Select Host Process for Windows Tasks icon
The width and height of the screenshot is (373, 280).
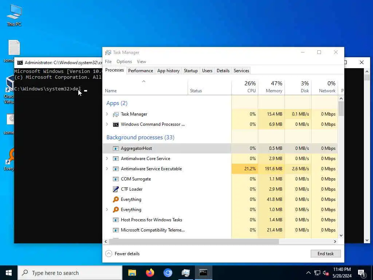point(115,220)
